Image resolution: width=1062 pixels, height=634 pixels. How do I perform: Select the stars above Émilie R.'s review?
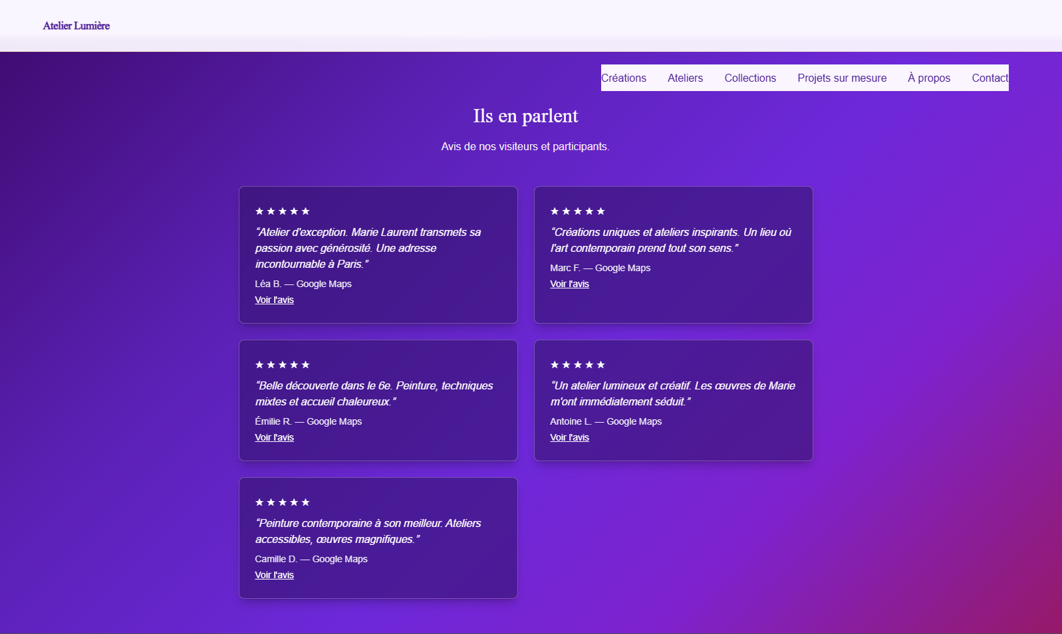[283, 365]
